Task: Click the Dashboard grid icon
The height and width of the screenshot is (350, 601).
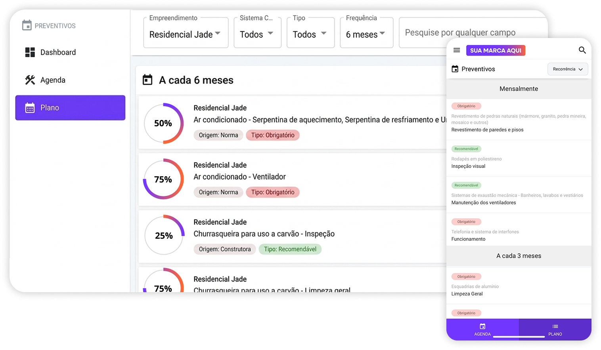Action: click(30, 52)
